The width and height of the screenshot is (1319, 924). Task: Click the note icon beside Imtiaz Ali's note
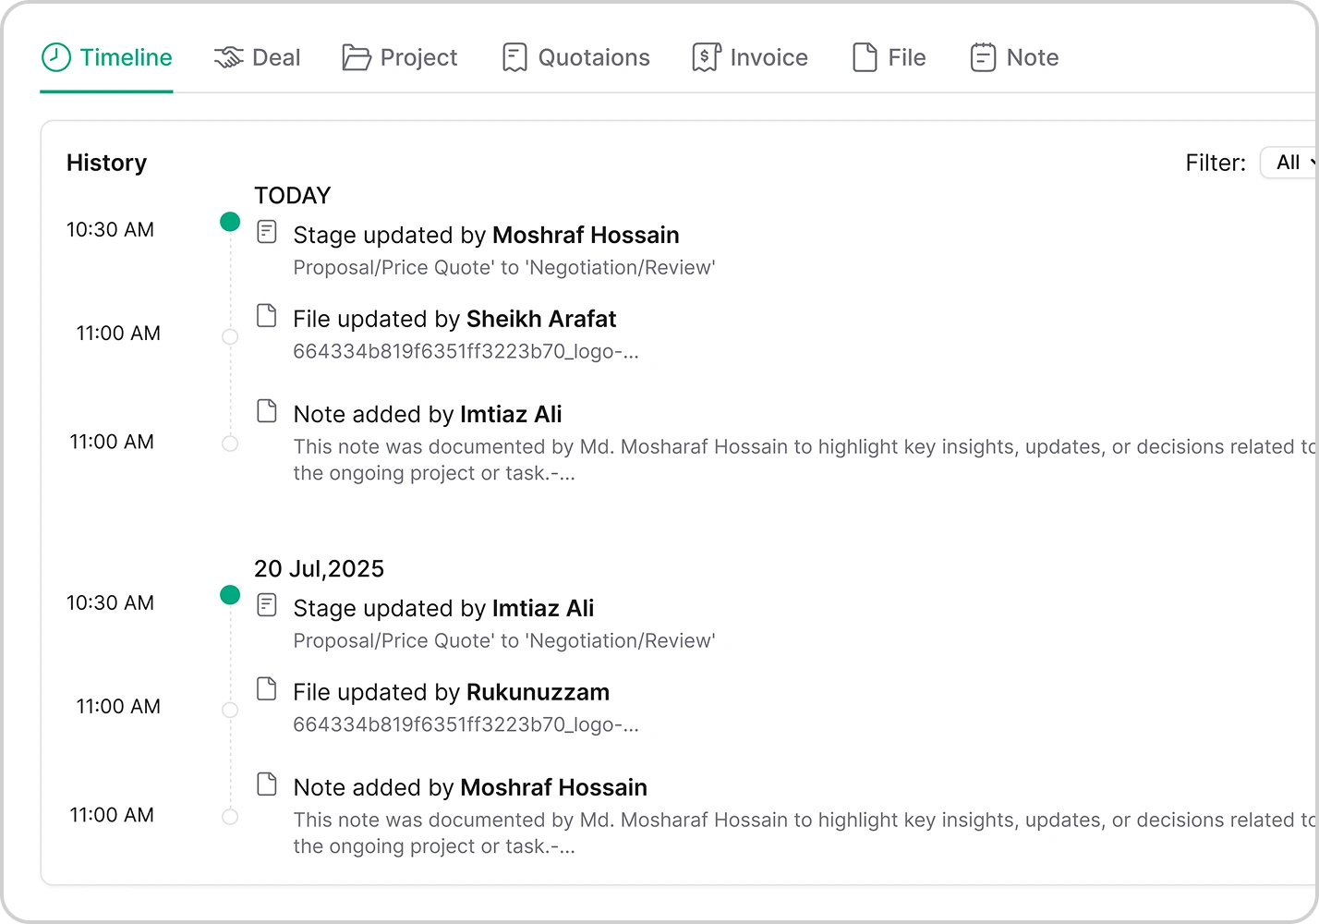coord(267,410)
